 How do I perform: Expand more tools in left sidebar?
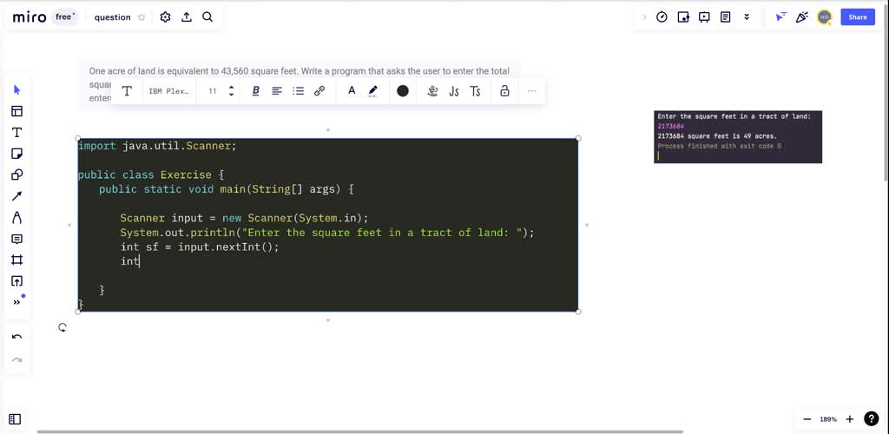coord(16,302)
